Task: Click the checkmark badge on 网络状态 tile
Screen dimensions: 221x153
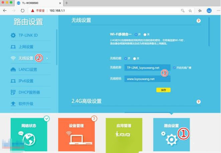Action: tap(47, 119)
